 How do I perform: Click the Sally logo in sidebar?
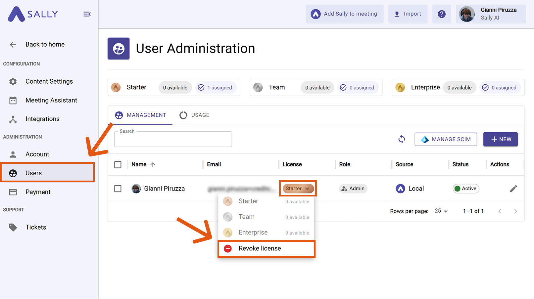pyautogui.click(x=32, y=14)
